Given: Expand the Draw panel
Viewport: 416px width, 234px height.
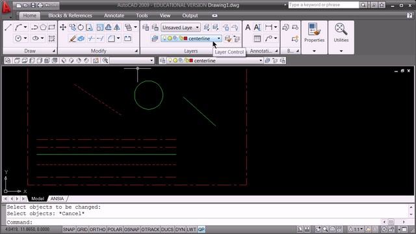Looking at the screenshot, I should [54, 51].
